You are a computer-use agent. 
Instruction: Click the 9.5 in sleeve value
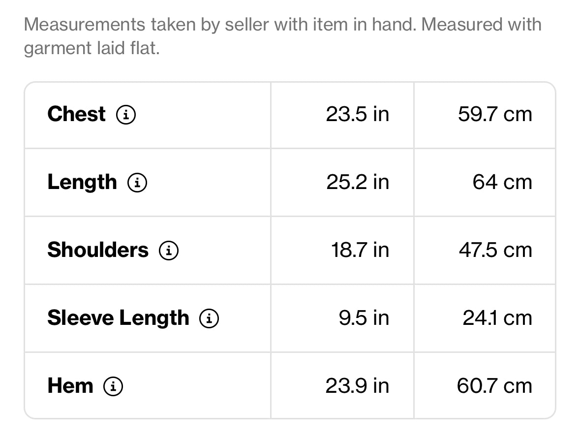364,318
